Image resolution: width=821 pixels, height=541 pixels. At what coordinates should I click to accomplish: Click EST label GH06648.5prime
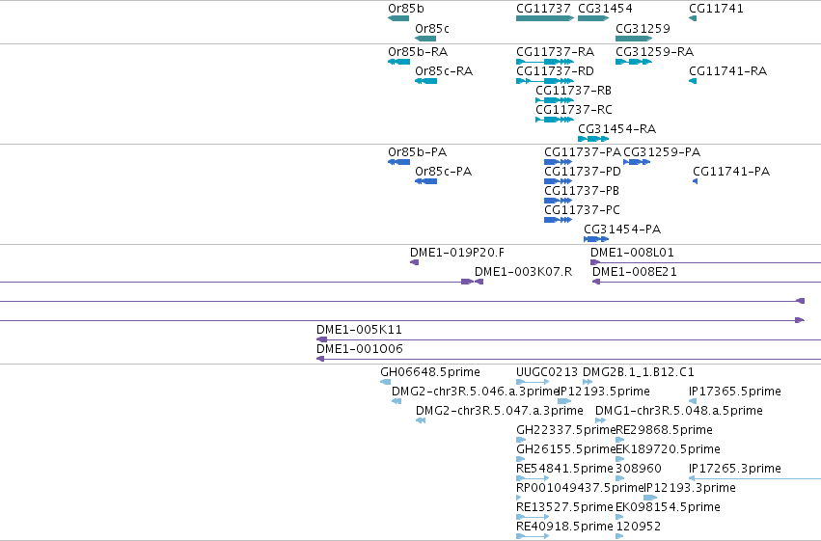coord(430,372)
